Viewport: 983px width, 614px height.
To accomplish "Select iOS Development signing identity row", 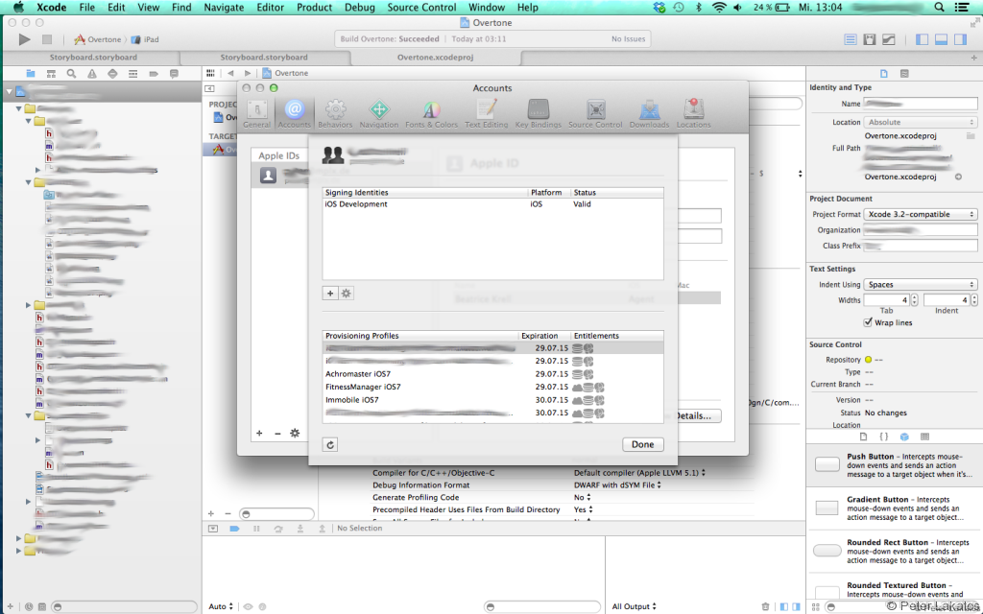I will tap(492, 204).
